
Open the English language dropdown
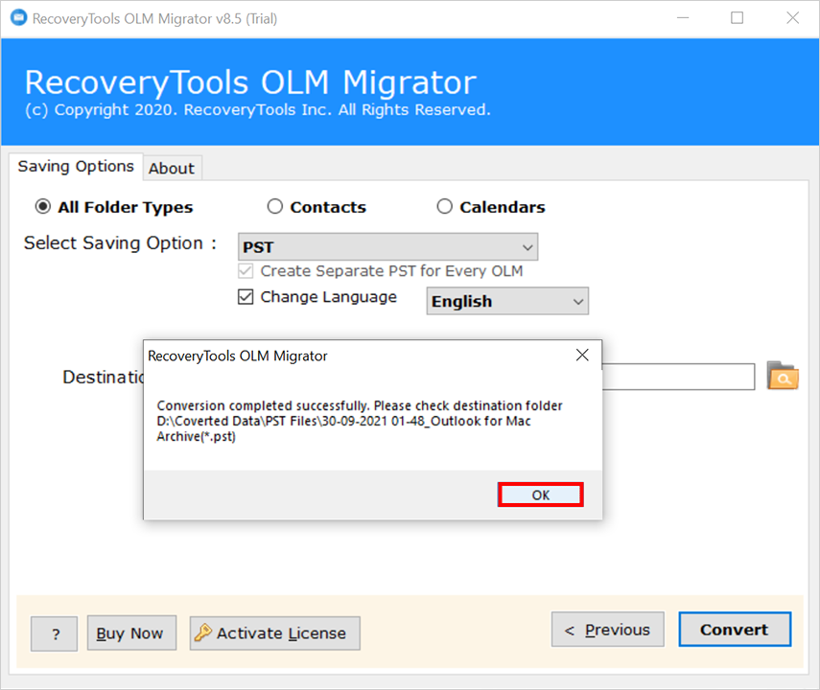pos(507,301)
